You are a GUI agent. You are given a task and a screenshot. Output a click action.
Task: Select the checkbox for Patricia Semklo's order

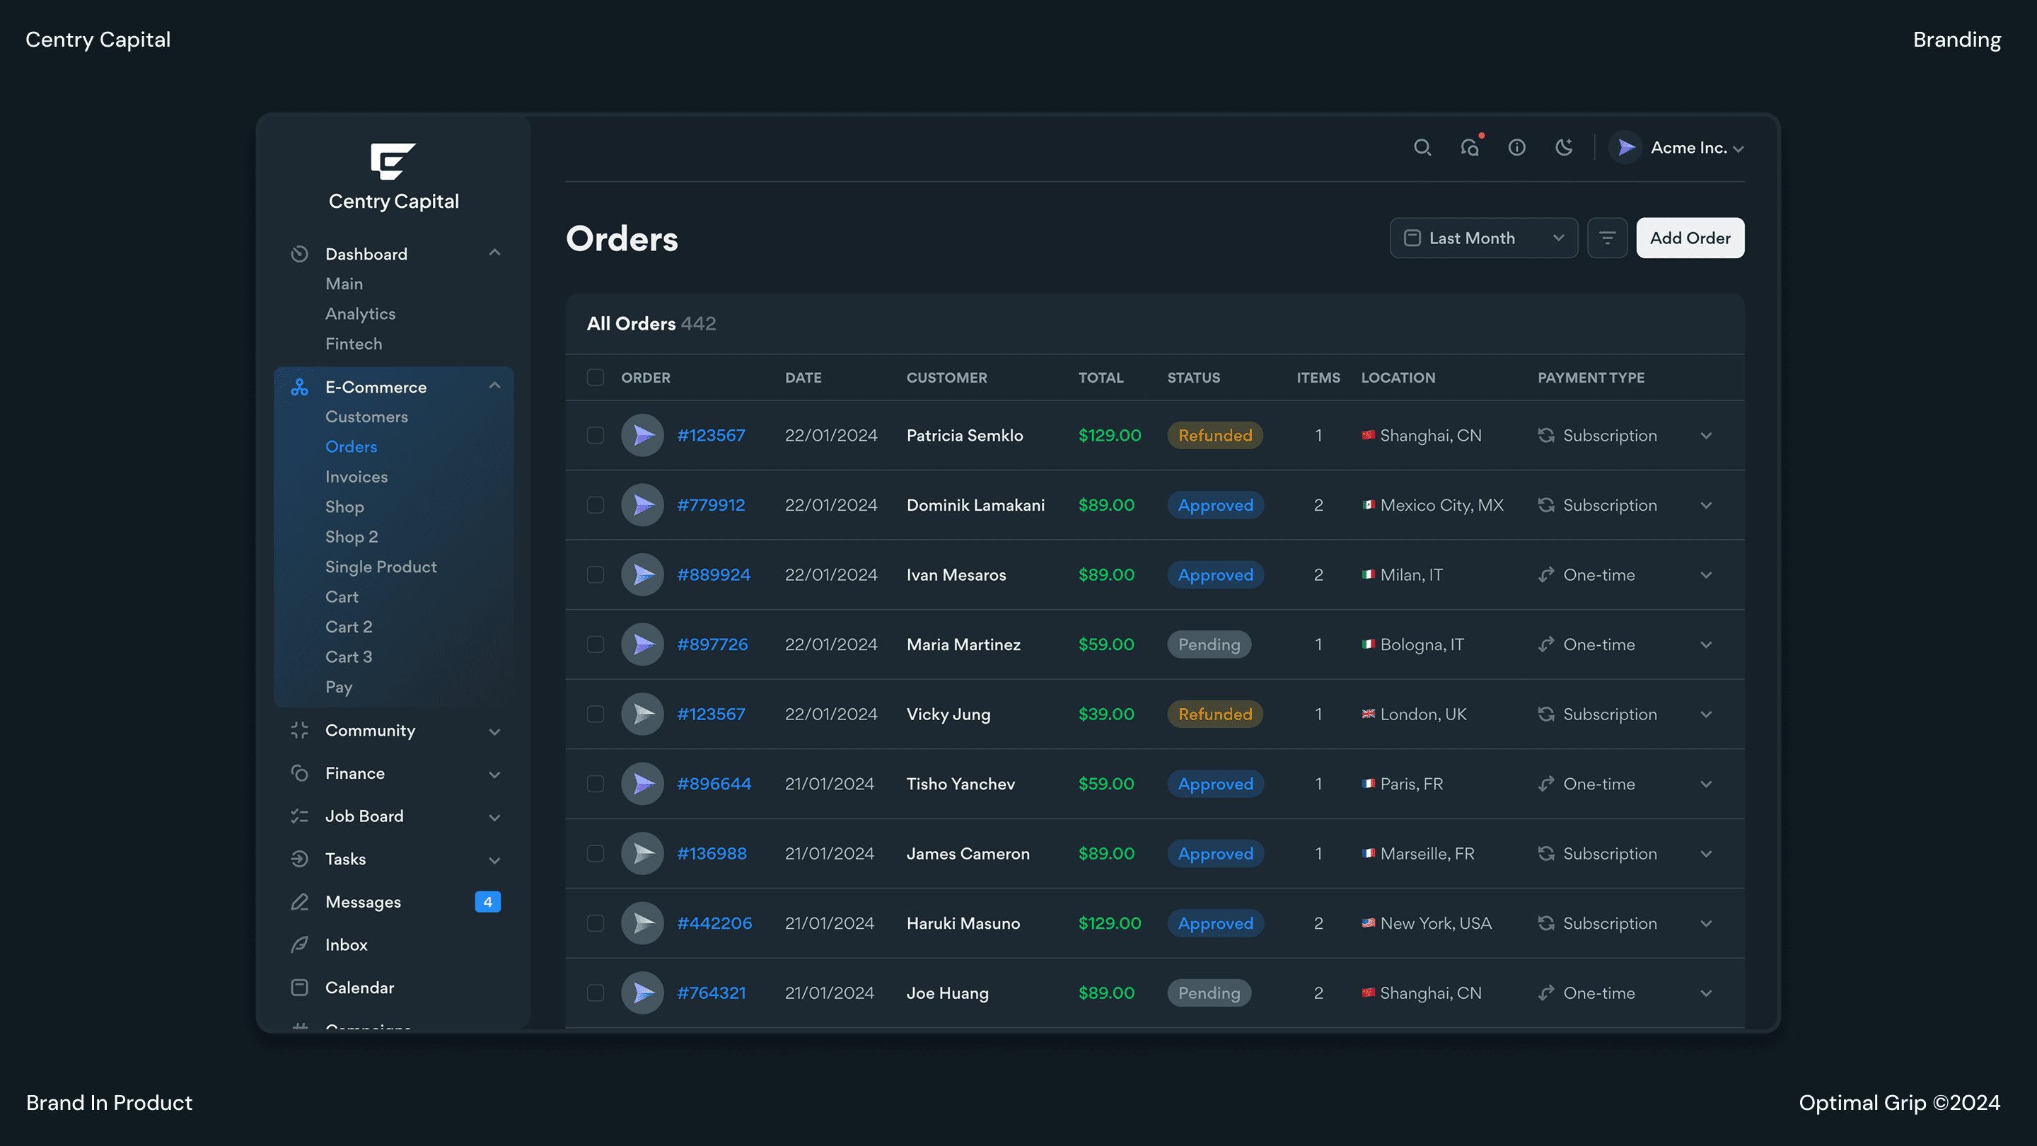pos(596,435)
